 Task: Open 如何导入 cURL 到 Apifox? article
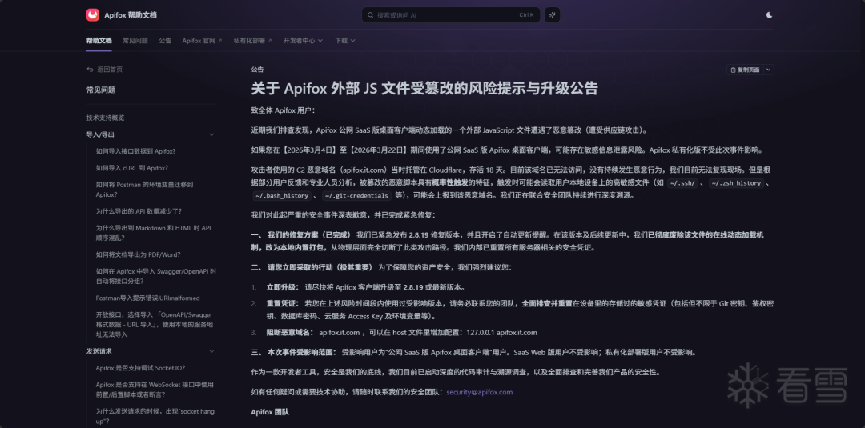pos(132,167)
